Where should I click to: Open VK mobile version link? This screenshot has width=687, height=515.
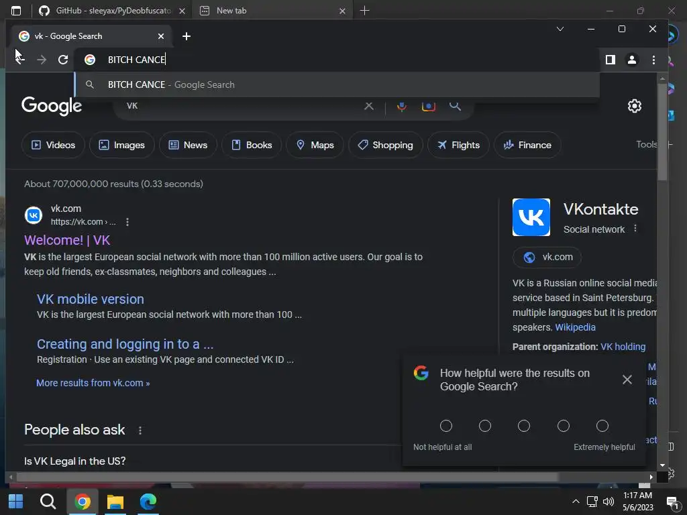coord(91,299)
